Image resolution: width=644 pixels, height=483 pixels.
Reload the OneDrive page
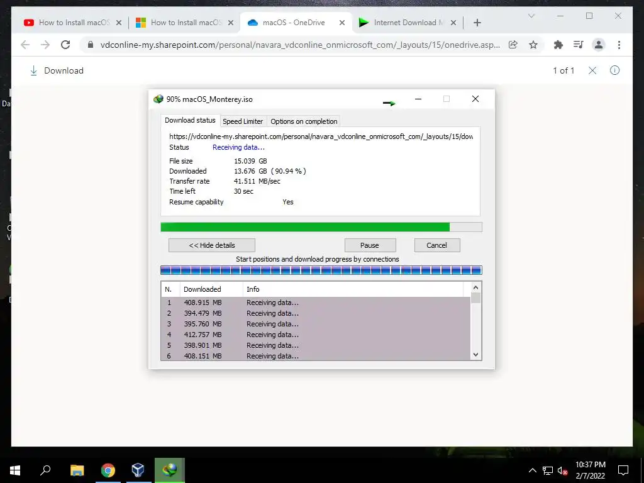[x=65, y=45]
